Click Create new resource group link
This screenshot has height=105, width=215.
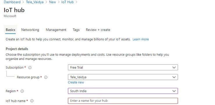pyautogui.click(x=76, y=82)
